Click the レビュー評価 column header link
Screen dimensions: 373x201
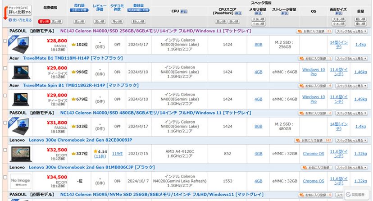tap(100, 7)
